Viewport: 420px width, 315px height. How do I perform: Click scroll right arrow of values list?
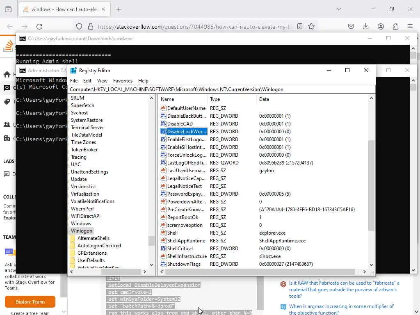(364, 272)
